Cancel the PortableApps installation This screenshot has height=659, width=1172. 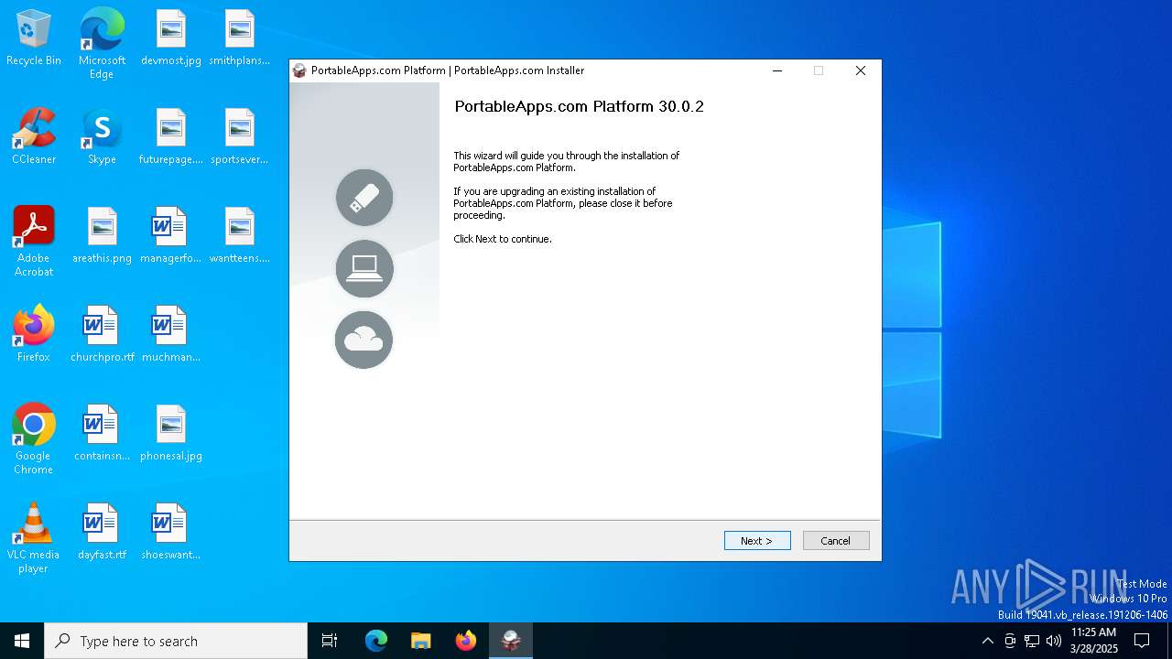pyautogui.click(x=836, y=541)
